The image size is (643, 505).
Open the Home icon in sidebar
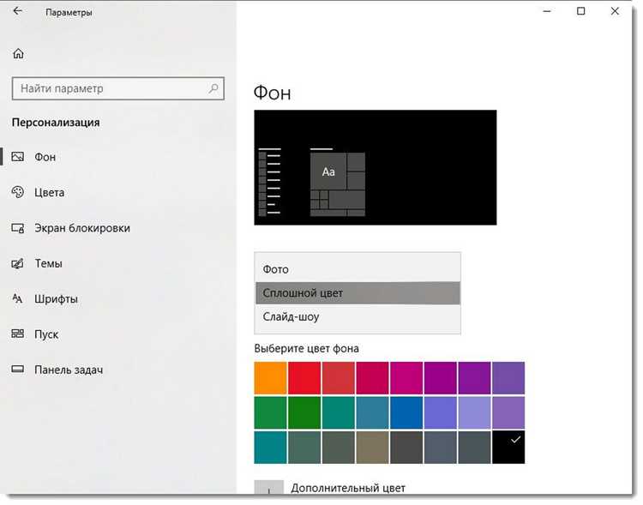(x=19, y=54)
